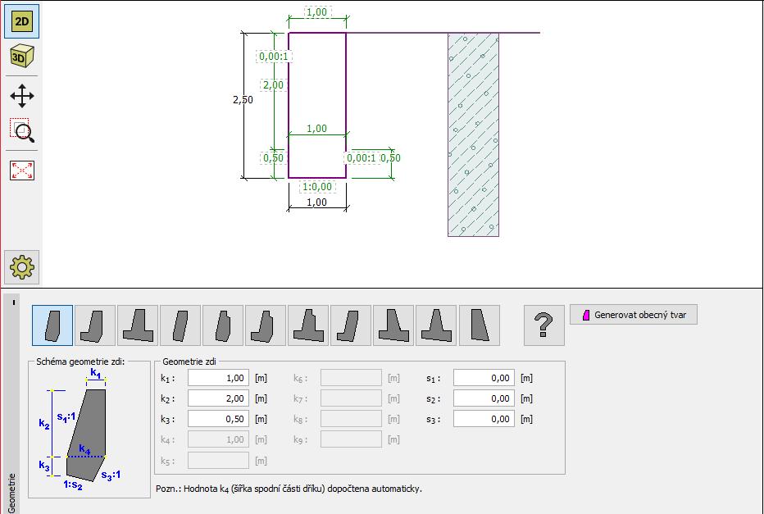Edit the k2 value field
This screenshot has width=764, height=514.
(218, 398)
